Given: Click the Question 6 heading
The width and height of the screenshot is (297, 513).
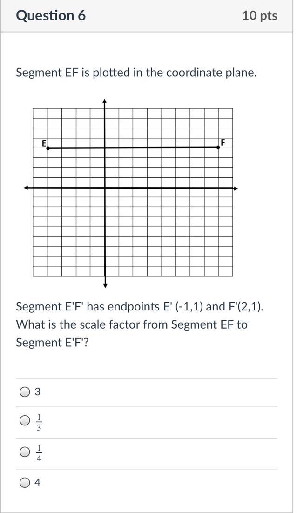Looking at the screenshot, I should pos(51,15).
